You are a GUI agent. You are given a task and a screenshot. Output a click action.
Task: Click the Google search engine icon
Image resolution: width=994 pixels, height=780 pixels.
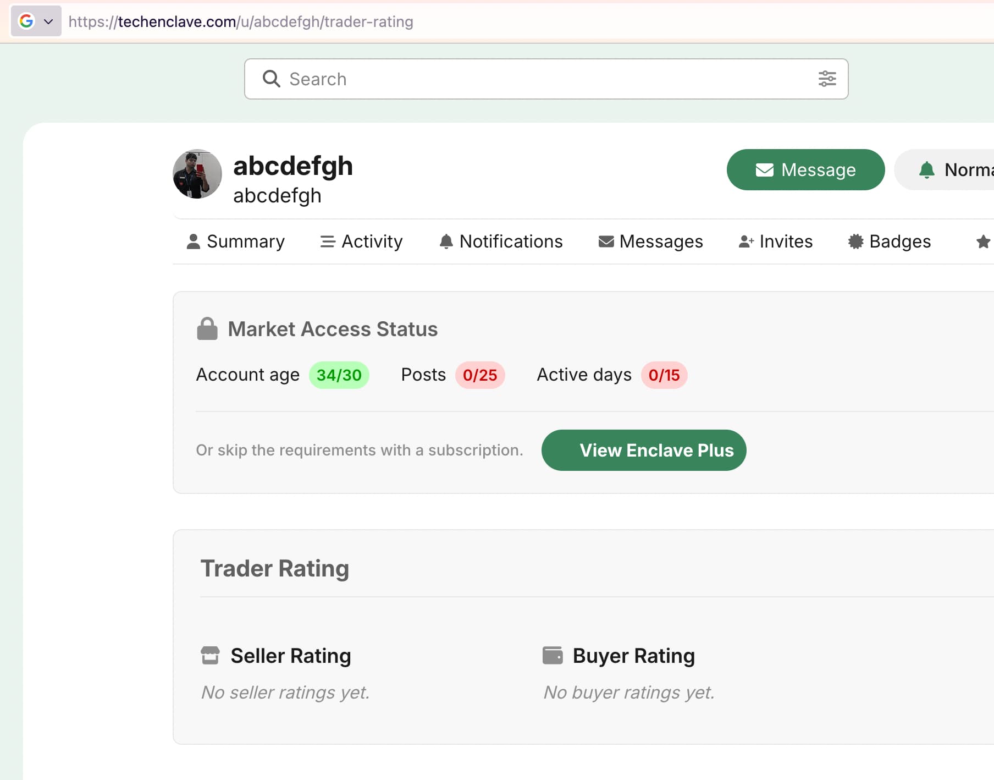26,21
